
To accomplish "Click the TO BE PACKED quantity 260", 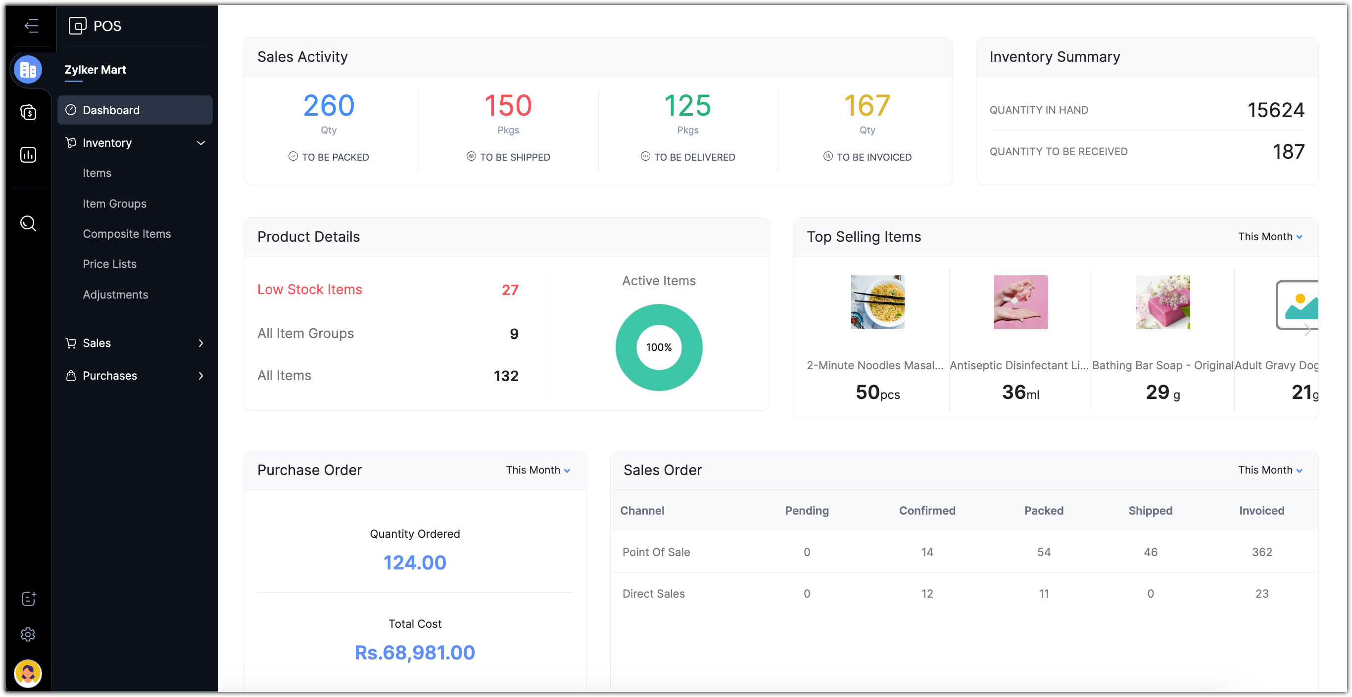I will click(329, 106).
